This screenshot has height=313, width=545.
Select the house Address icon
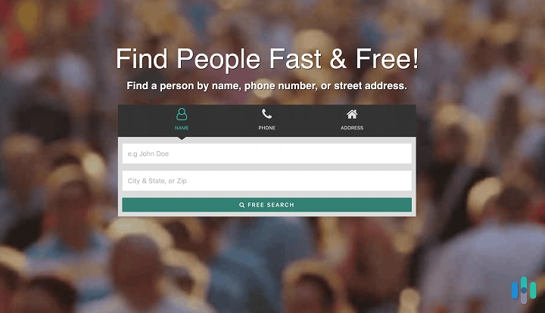click(352, 114)
